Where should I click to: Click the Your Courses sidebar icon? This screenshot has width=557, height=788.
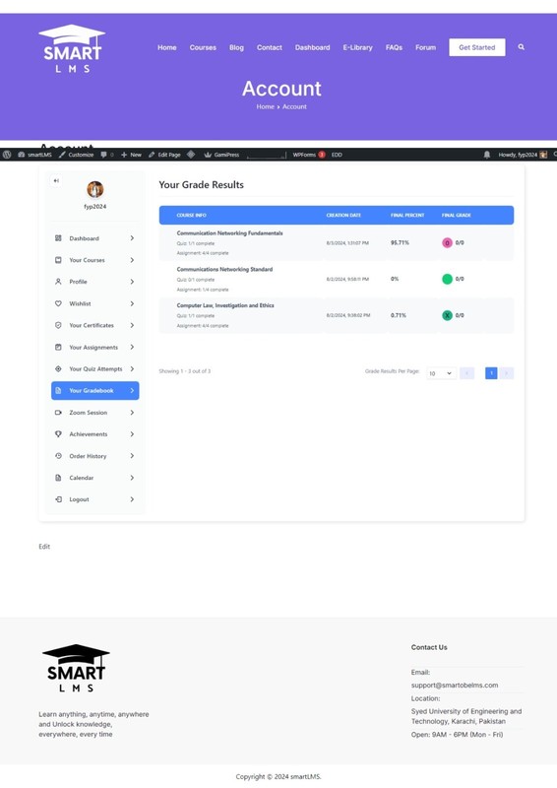point(58,260)
